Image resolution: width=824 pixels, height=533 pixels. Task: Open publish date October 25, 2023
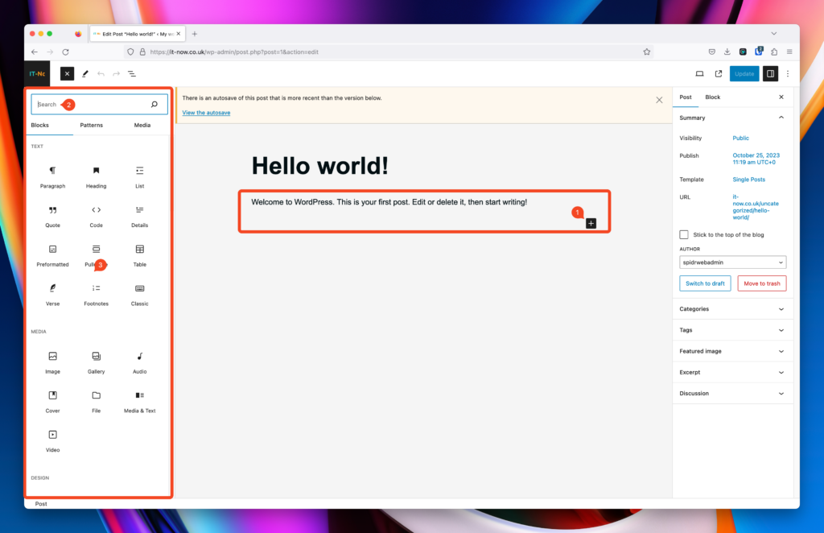point(756,159)
